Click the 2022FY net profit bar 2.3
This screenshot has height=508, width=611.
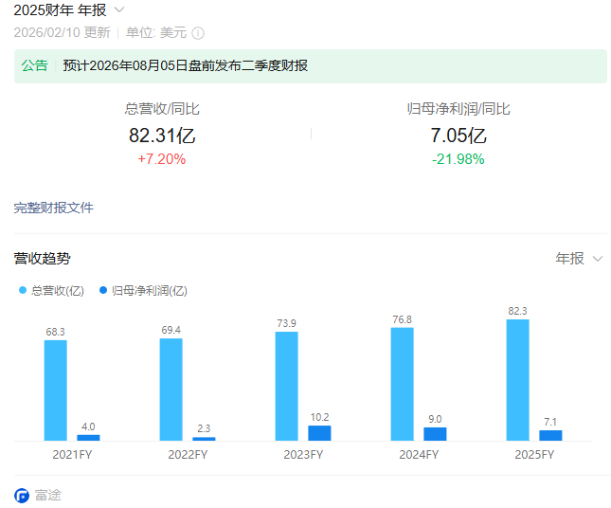[x=204, y=439]
